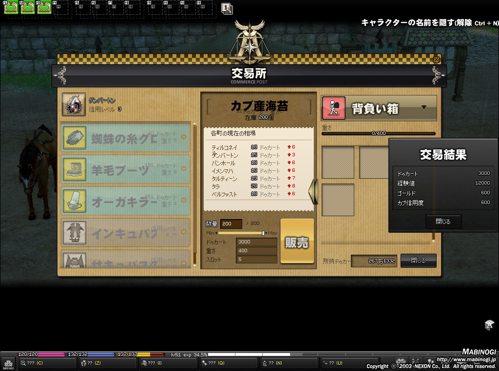Toggle the marker on オーガキラー row
The width and height of the screenshot is (499, 371).
click(184, 200)
